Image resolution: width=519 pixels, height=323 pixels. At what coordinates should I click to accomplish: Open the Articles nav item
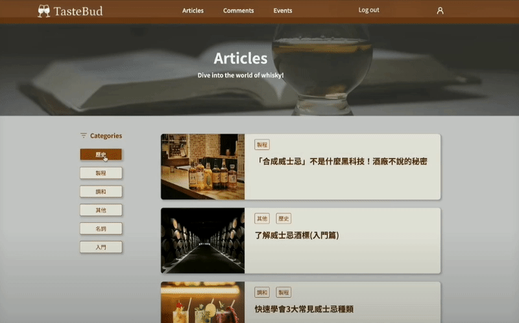click(193, 10)
